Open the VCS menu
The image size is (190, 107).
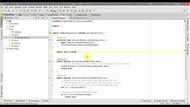pos(61,7)
